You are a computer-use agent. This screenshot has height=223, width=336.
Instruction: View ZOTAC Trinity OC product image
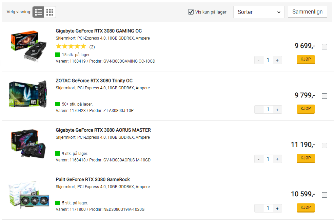pos(28,94)
